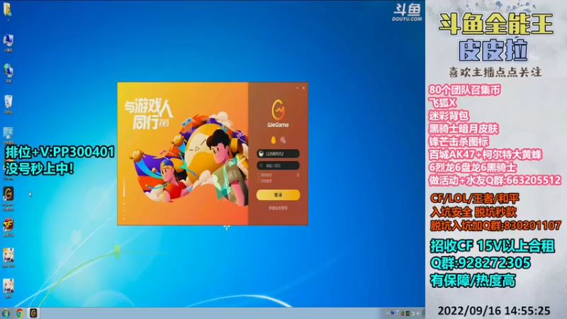Open the quick secure login link
567x319 pixels.
click(x=278, y=208)
